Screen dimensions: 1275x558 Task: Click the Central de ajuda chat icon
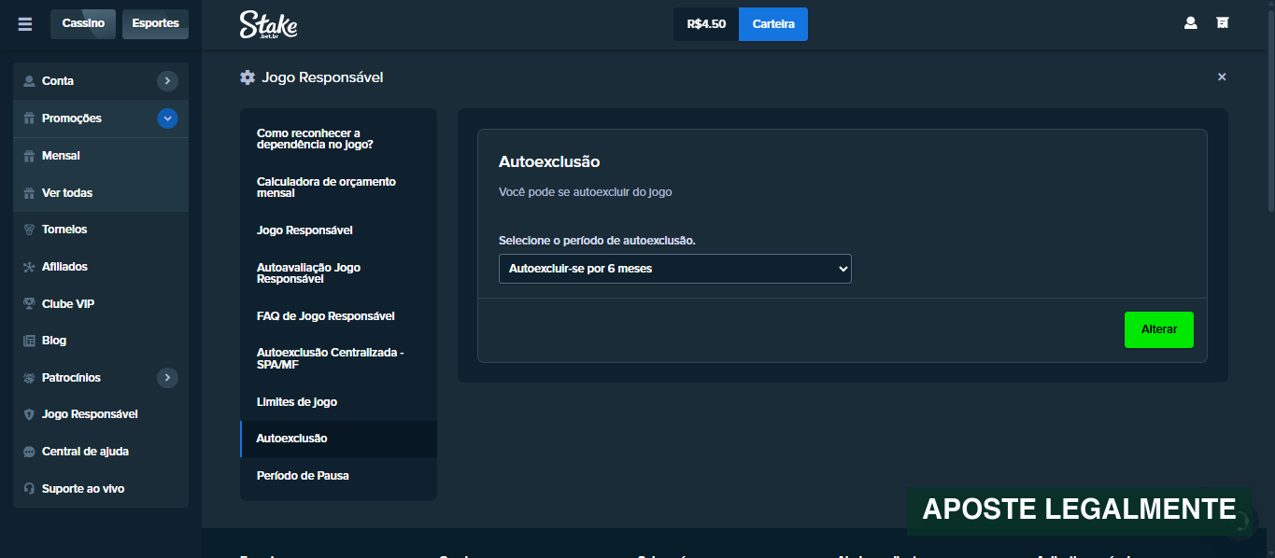pyautogui.click(x=29, y=452)
